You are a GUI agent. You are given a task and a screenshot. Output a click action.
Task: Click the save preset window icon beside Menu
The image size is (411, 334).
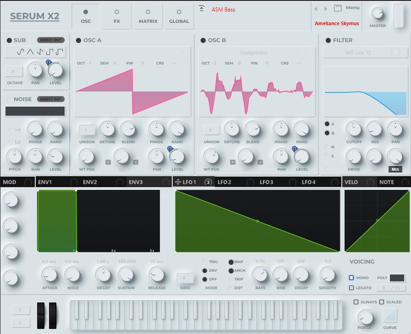(338, 8)
